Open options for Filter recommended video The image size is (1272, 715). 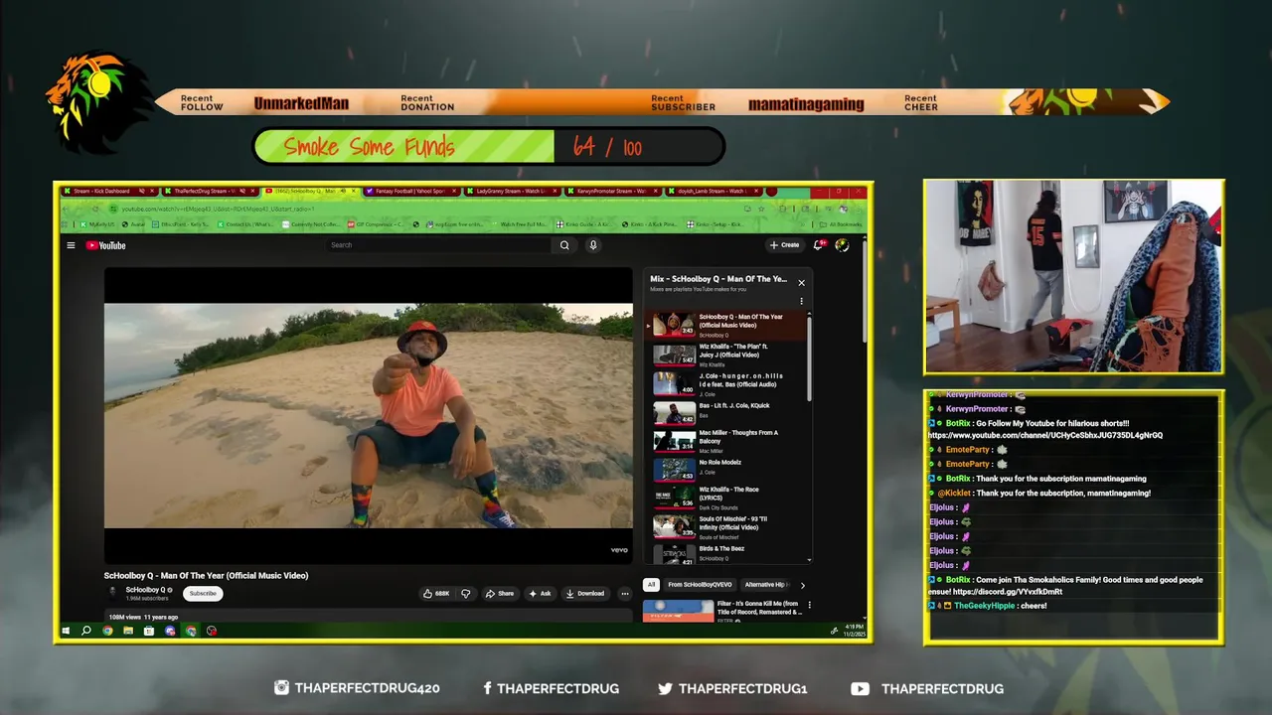tap(809, 604)
